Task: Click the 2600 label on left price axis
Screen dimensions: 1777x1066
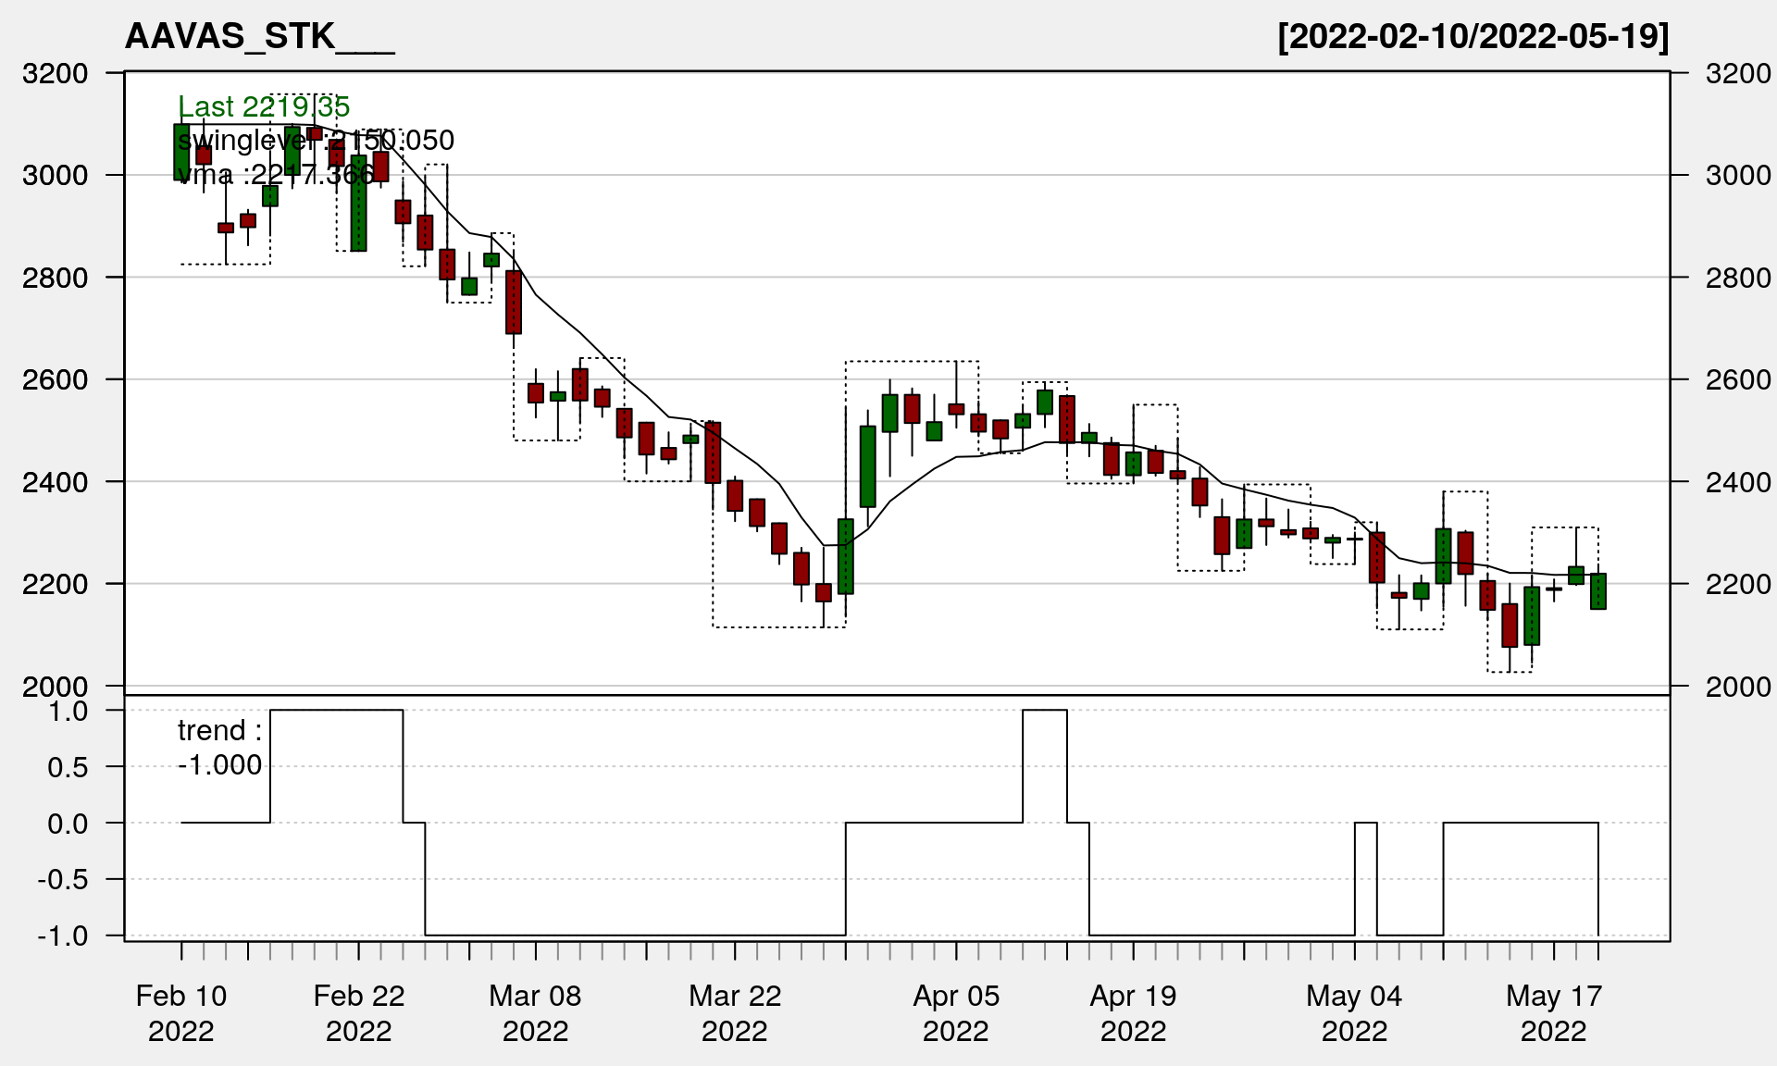Action: tap(55, 379)
